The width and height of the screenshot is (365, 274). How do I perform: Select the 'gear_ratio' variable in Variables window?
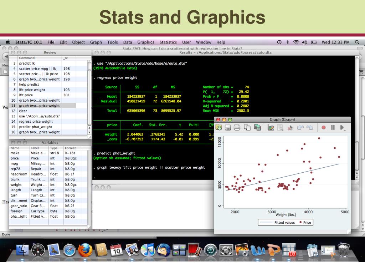[48, 206]
